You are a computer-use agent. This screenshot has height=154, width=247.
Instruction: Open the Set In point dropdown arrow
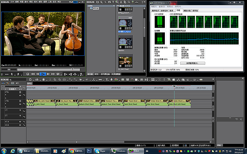[x=15, y=75]
